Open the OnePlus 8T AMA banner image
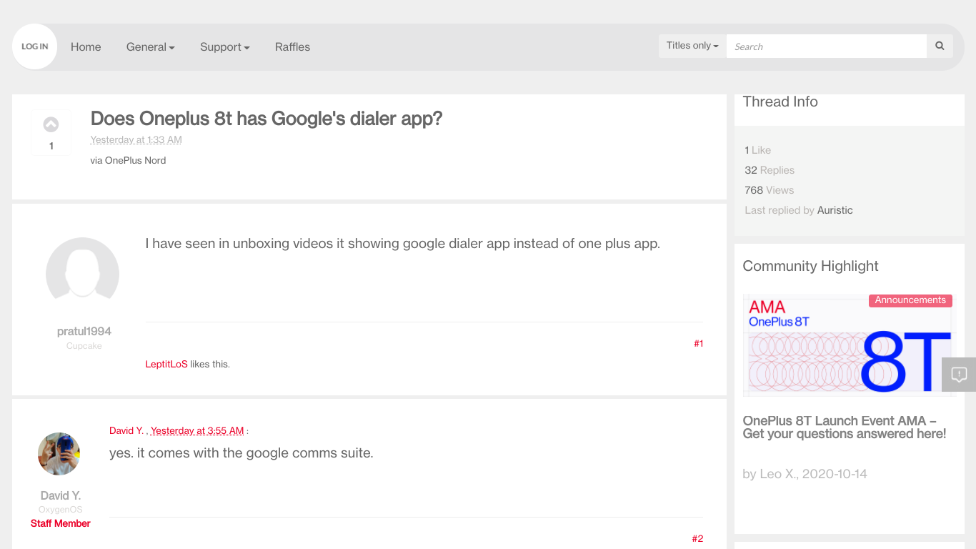This screenshot has width=976, height=549. 849,345
